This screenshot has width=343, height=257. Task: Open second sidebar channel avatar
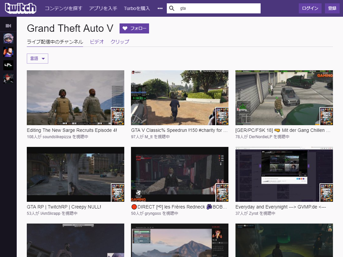click(8, 52)
